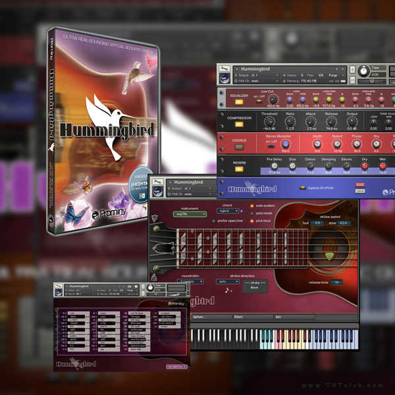This screenshot has height=395, width=395.
Task: Adjust the Compressor Threshold knob
Action: (x=269, y=122)
